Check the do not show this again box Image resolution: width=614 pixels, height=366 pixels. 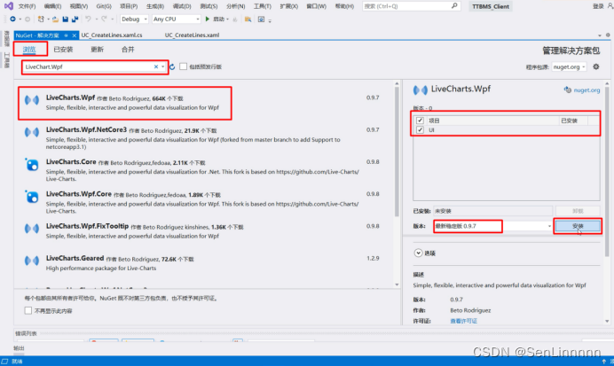pyautogui.click(x=28, y=310)
